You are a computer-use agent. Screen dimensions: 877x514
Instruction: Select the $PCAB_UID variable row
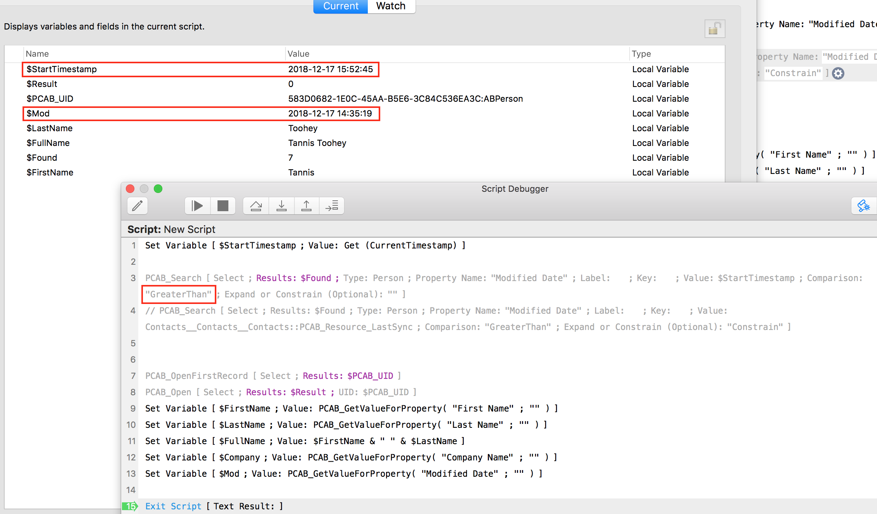(x=365, y=99)
